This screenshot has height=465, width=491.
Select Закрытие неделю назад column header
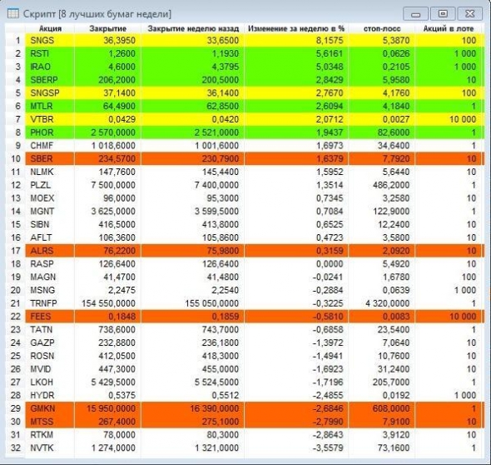pyautogui.click(x=193, y=28)
